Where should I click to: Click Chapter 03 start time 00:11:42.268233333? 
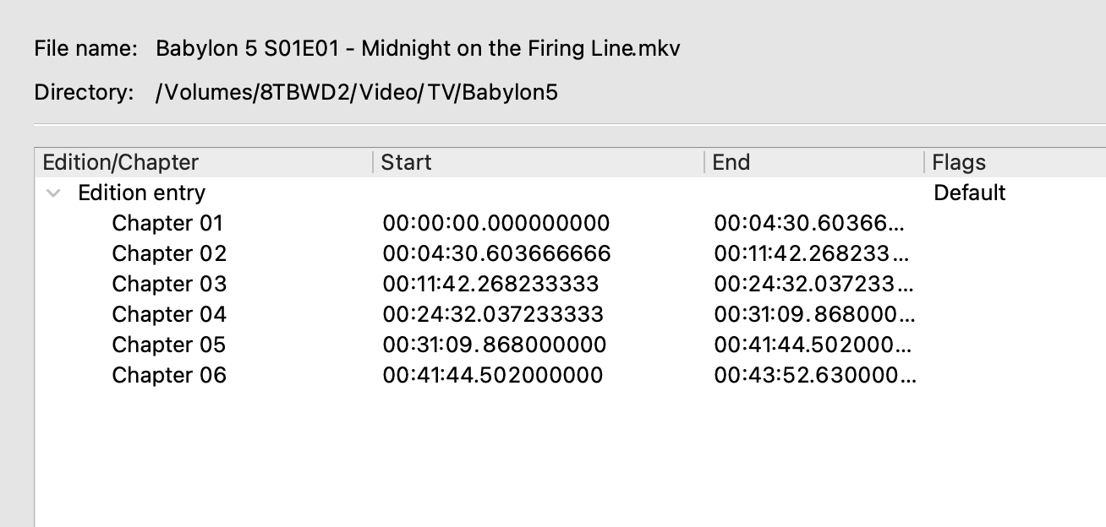tap(490, 285)
